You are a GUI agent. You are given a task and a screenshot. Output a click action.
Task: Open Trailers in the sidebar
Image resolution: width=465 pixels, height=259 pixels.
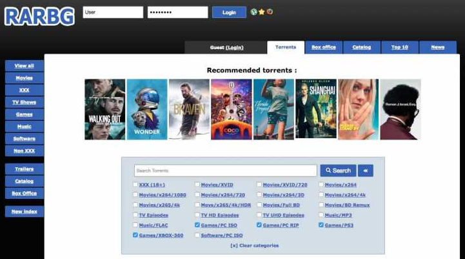(25, 169)
